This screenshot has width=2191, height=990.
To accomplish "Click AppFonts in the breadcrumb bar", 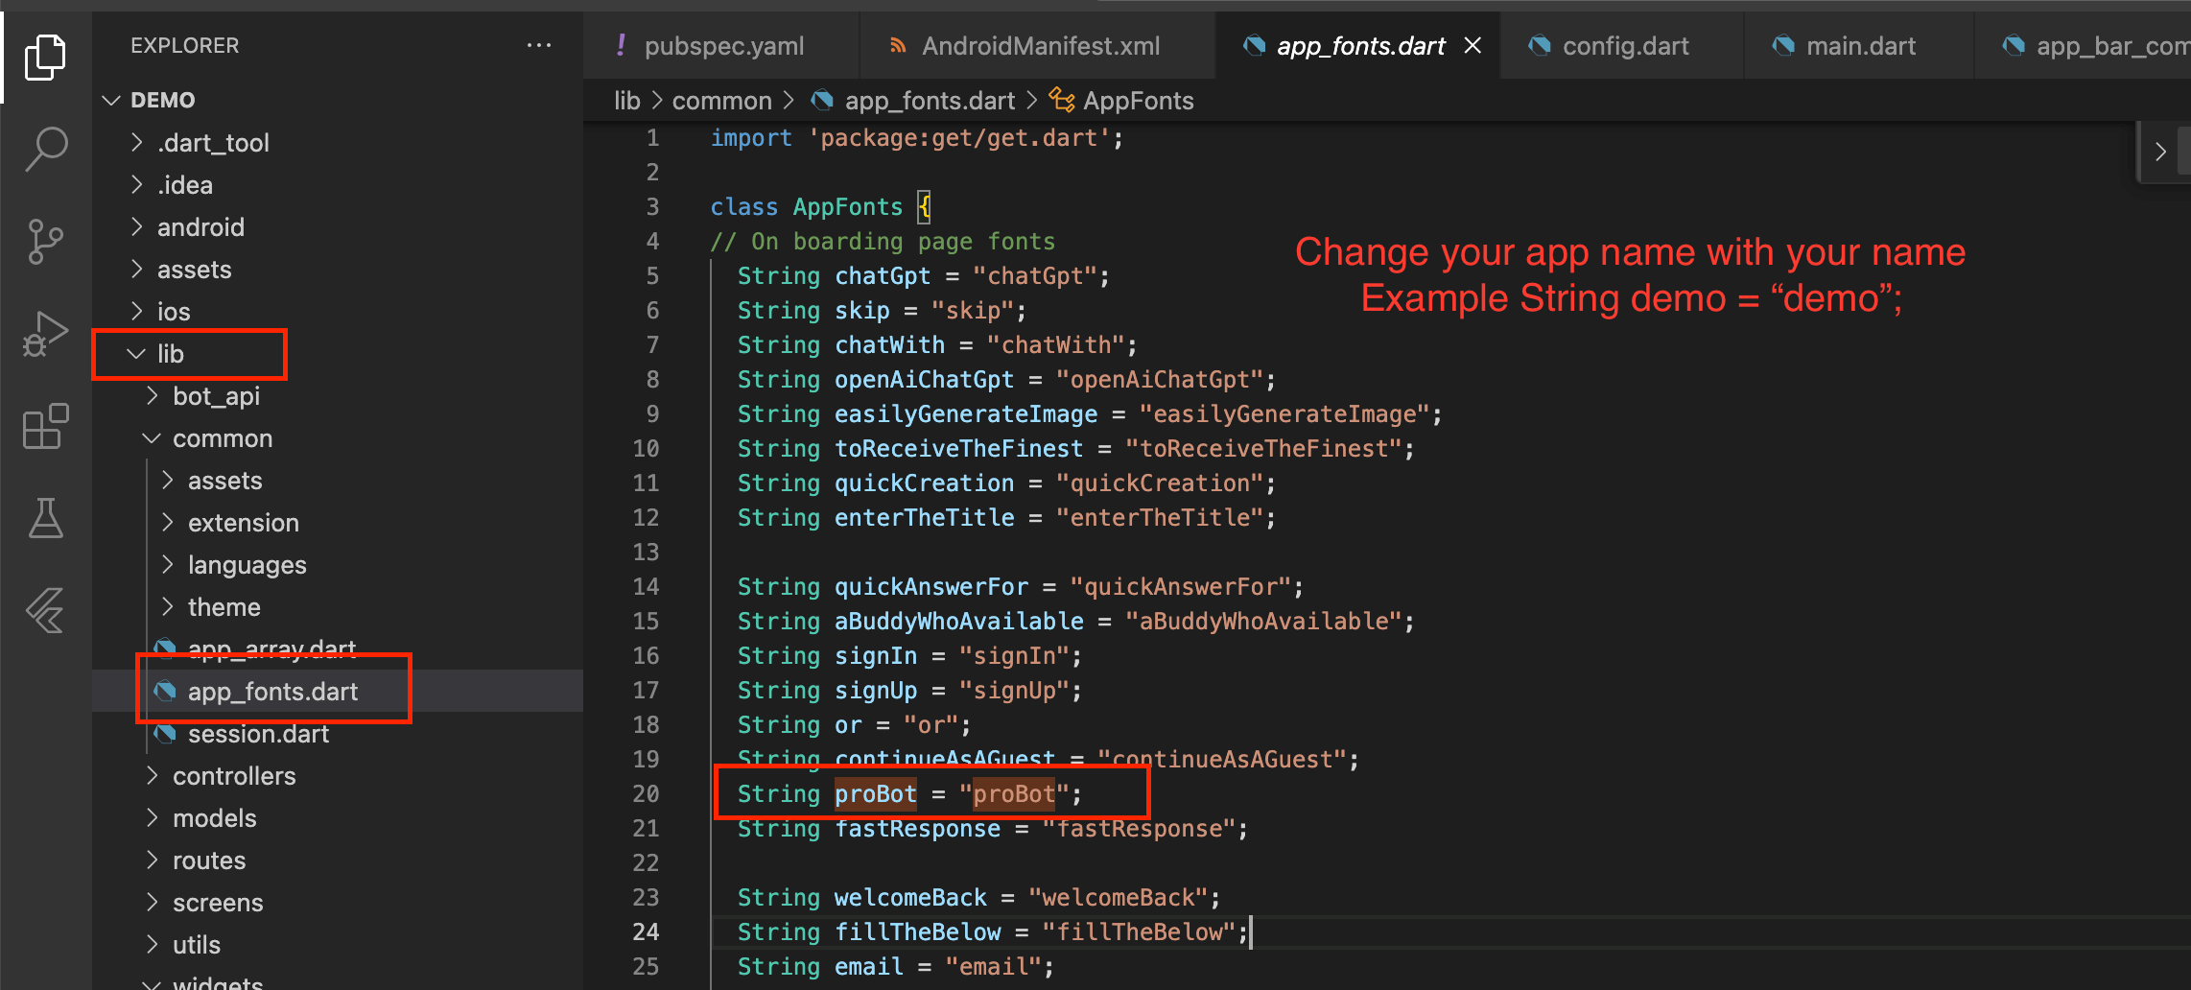I will [x=1138, y=100].
